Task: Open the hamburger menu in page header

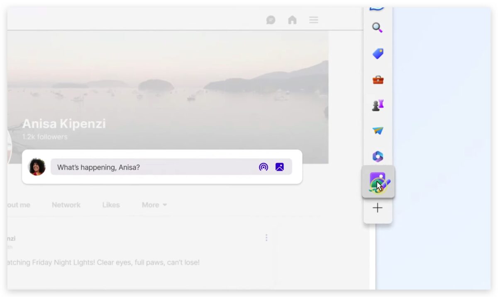Action: click(x=314, y=20)
